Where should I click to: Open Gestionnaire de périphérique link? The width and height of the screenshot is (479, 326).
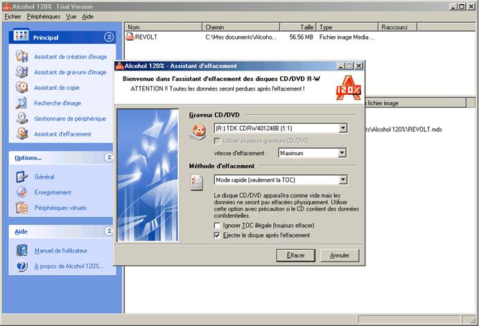70,118
